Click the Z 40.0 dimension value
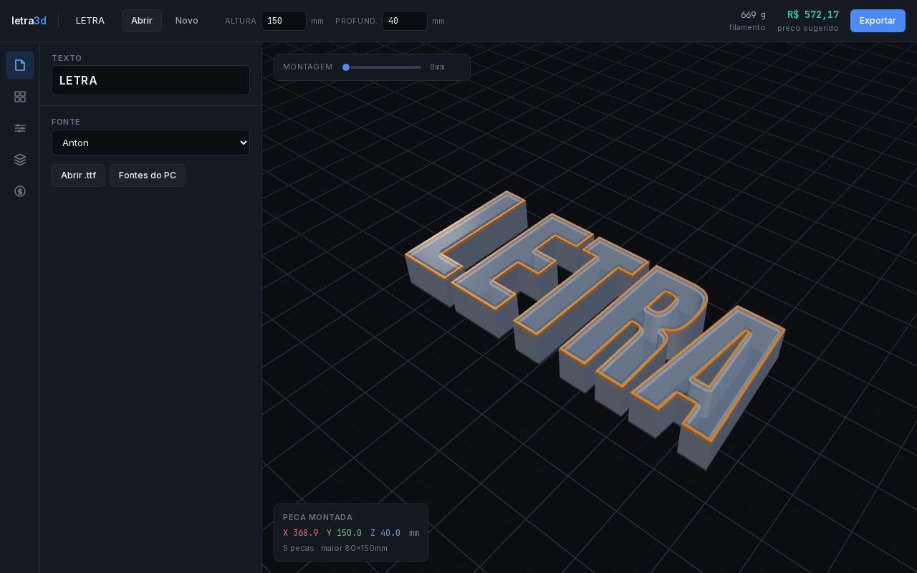 point(385,533)
